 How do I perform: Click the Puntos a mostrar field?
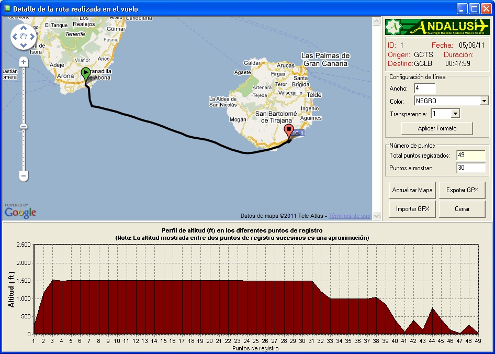(x=471, y=168)
